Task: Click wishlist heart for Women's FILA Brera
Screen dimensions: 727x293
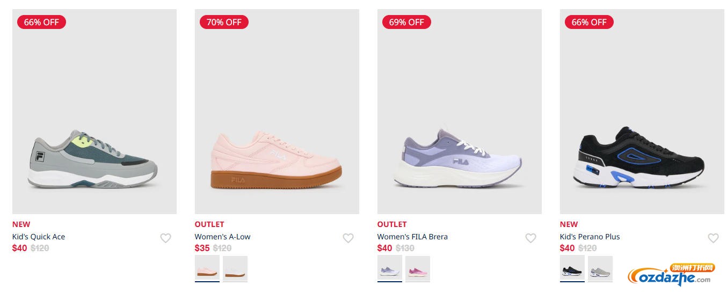Action: 530,238
